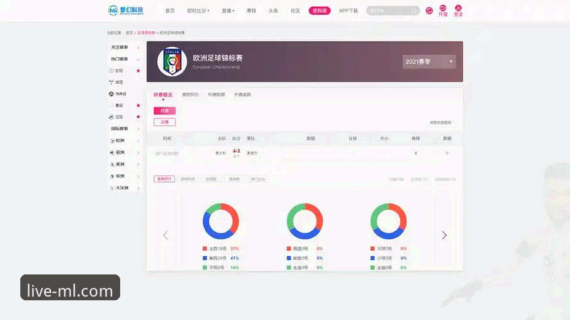Click the round pink icon beside the search box
Screen dimensions: 570x320
[x=430, y=11]
